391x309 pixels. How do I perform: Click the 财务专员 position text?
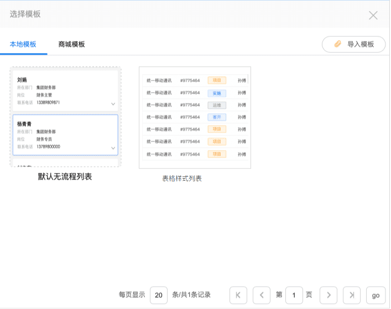click(44, 139)
